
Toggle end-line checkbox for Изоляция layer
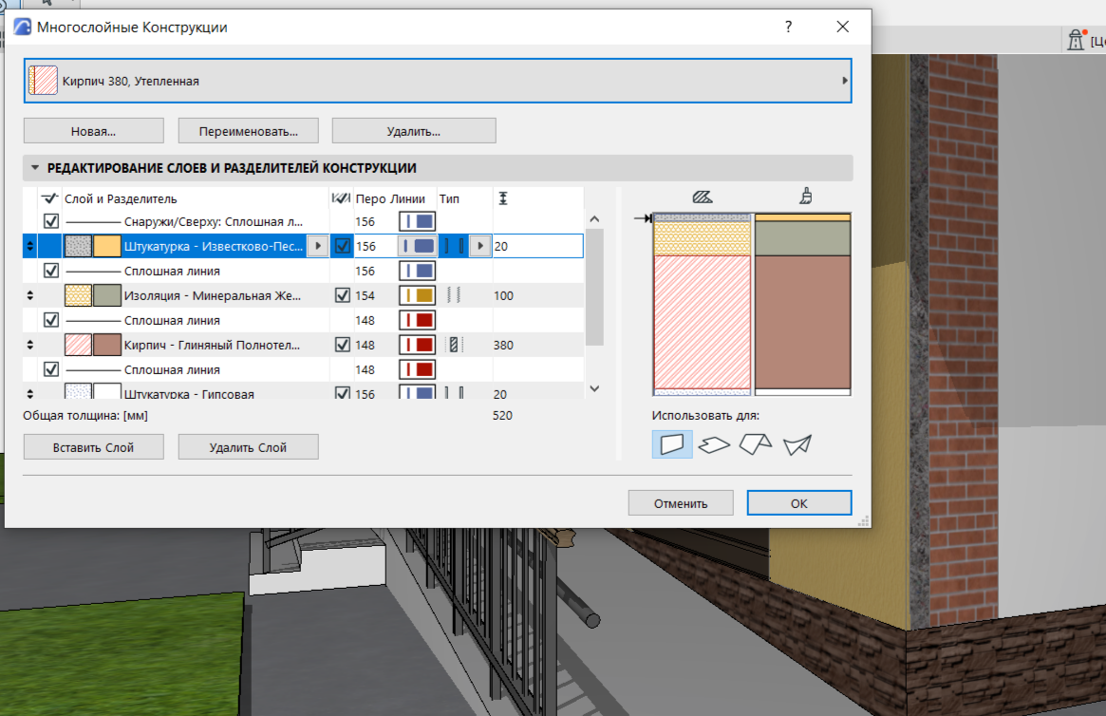[343, 295]
